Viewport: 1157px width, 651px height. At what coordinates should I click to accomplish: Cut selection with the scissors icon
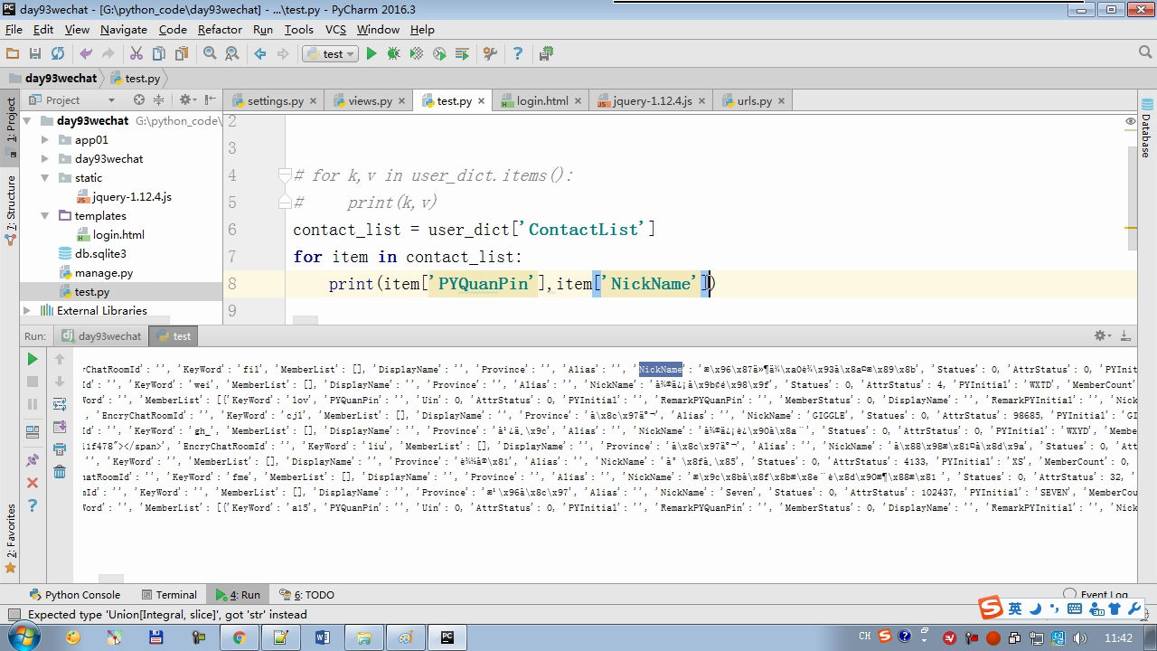point(136,54)
